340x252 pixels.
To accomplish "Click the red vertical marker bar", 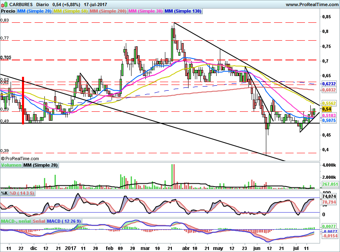I will [23, 100].
